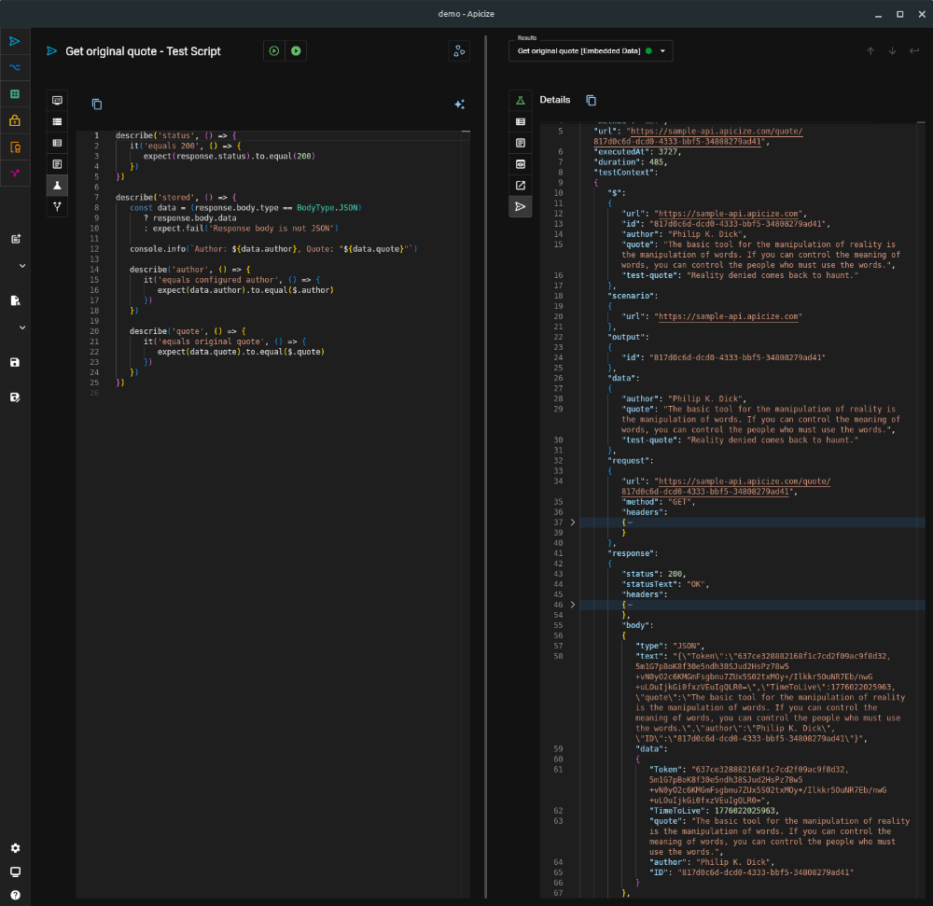Screen dimensions: 933x906
Task: Click the save workbook icon
Action: [x=15, y=362]
